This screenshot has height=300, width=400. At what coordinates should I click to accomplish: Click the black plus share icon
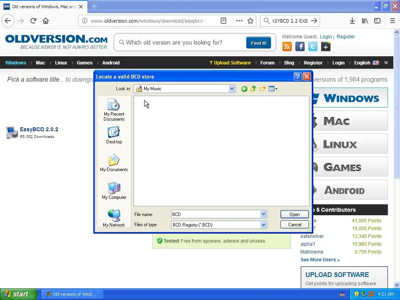(325, 47)
